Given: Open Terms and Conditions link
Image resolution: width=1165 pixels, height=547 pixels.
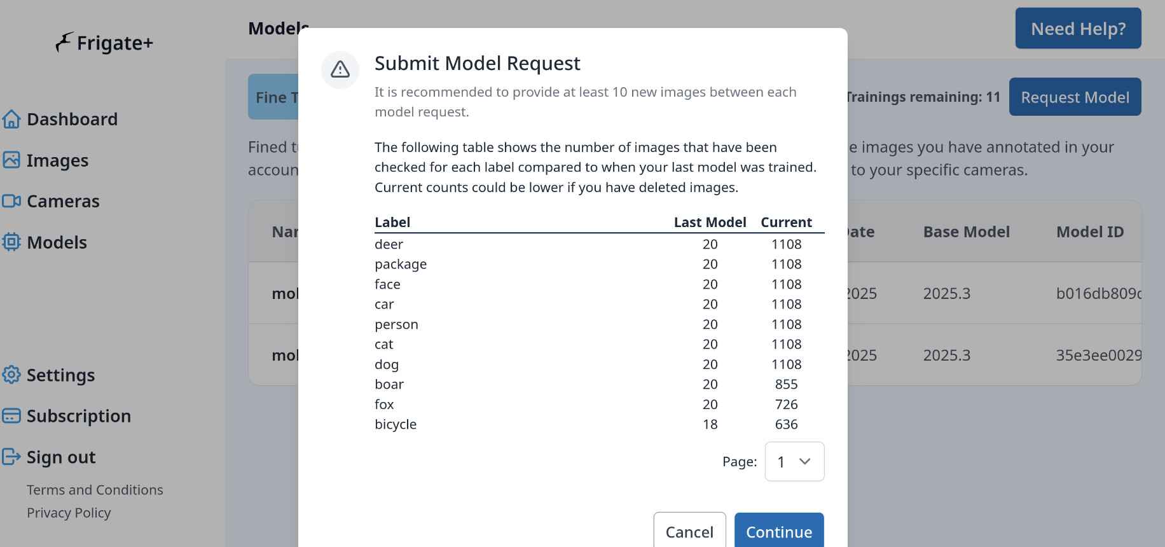Looking at the screenshot, I should 95,490.
